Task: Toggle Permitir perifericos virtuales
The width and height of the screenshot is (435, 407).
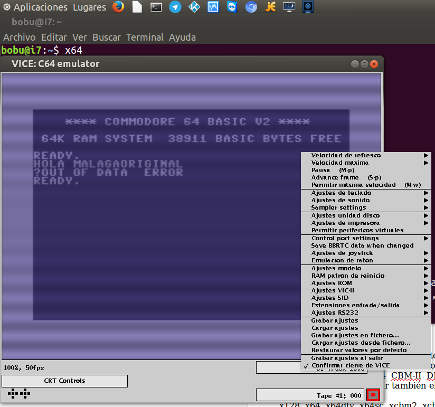Action: 366,230
